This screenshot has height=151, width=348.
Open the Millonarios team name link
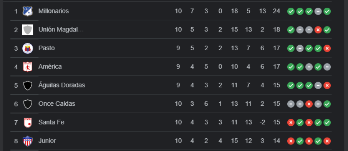click(x=53, y=11)
